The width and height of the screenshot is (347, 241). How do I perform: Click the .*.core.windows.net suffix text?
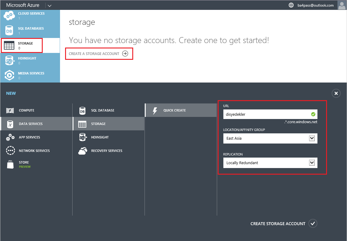pyautogui.click(x=301, y=122)
